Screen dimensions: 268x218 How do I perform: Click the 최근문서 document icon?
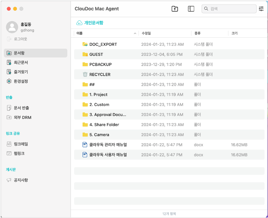(9, 62)
